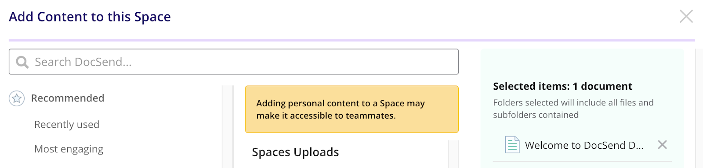Click the yellow personal content warning banner
This screenshot has height=168, width=703.
tap(351, 109)
